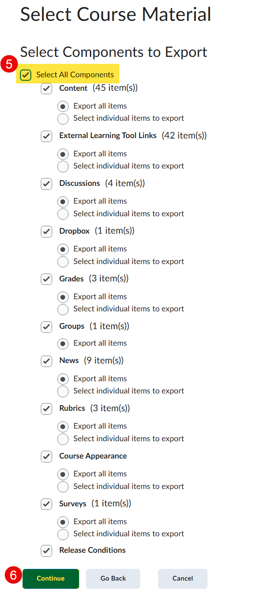Image resolution: width=274 pixels, height=601 pixels.
Task: Choose select individual items under Discussions
Action: 63,214
